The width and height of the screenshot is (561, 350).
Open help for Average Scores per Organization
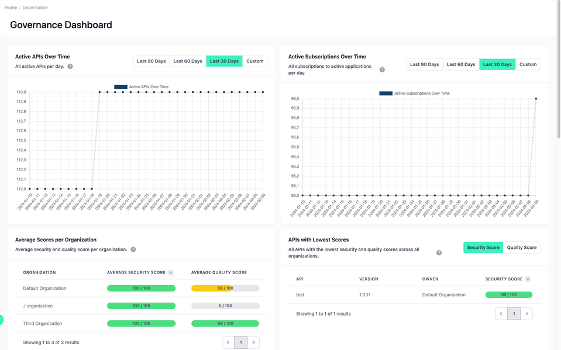point(133,249)
